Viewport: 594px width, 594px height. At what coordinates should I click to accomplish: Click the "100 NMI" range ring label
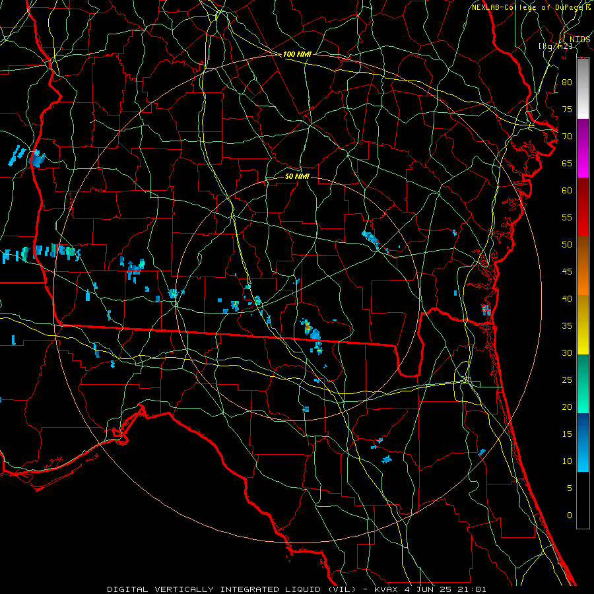[297, 55]
